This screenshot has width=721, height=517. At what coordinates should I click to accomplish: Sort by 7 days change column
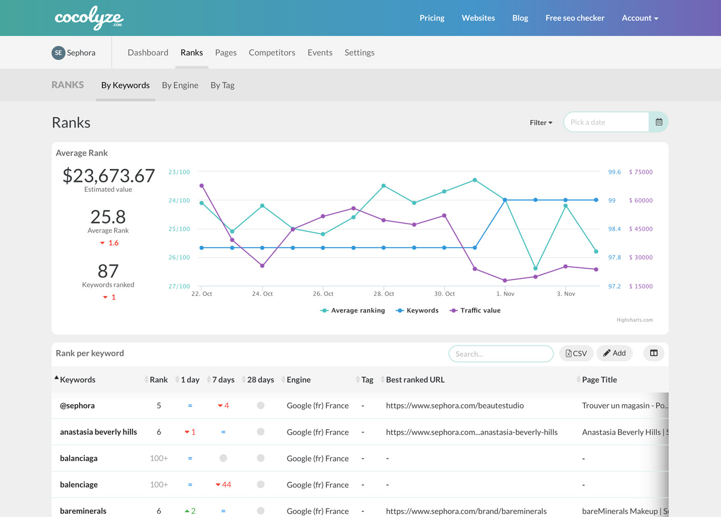click(223, 379)
